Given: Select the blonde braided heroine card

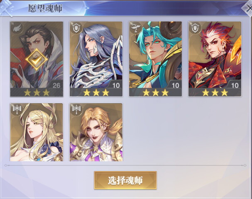Looking at the screenshot, I should click(x=37, y=132).
